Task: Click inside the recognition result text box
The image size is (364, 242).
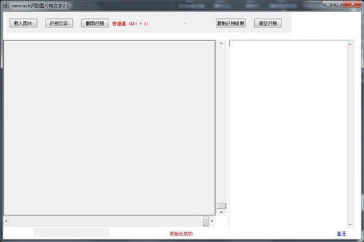Action: pos(288,133)
